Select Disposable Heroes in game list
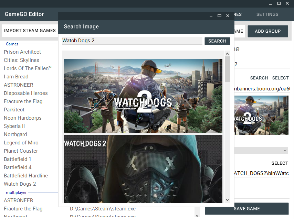 [26, 93]
